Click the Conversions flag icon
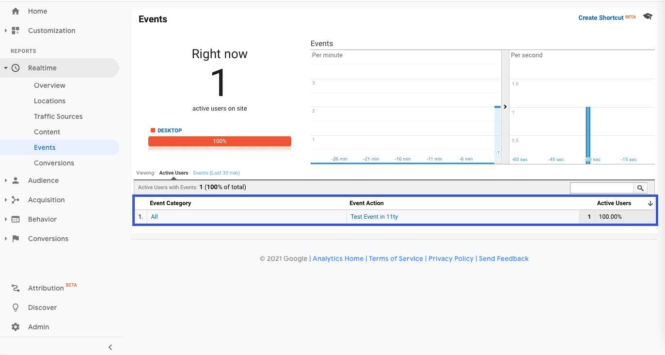The height and width of the screenshot is (355, 665). click(x=16, y=239)
